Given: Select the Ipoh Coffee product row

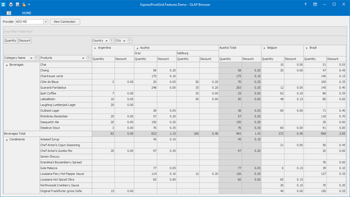Looking at the screenshot, I should pos(66,94).
